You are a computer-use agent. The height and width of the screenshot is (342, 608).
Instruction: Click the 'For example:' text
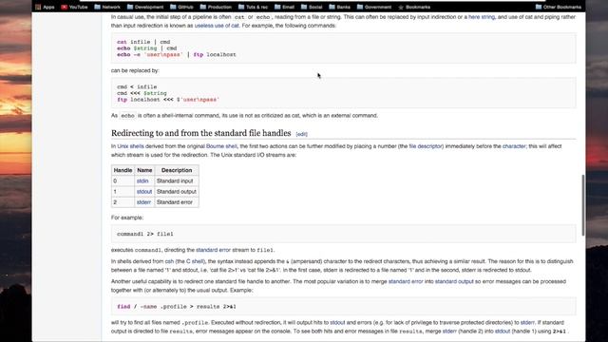tap(127, 218)
